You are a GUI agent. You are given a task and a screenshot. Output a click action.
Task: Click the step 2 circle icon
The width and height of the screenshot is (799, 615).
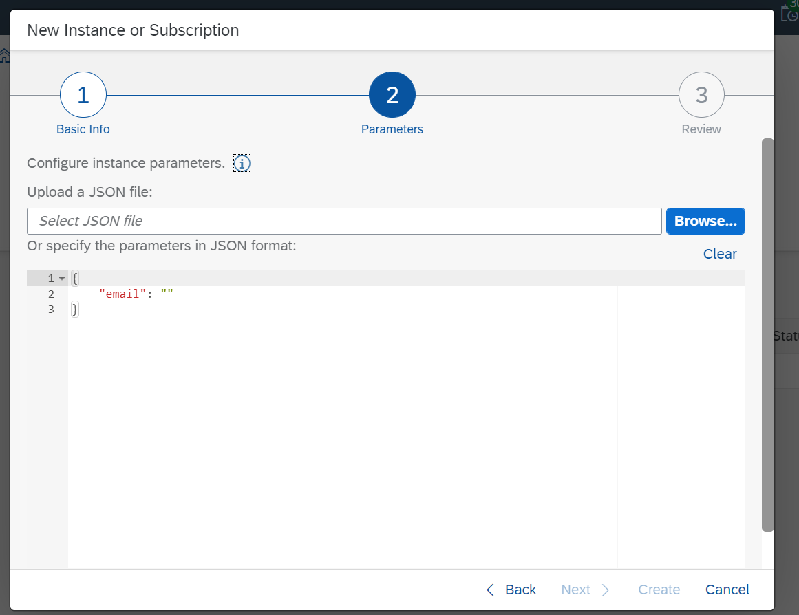(x=392, y=94)
